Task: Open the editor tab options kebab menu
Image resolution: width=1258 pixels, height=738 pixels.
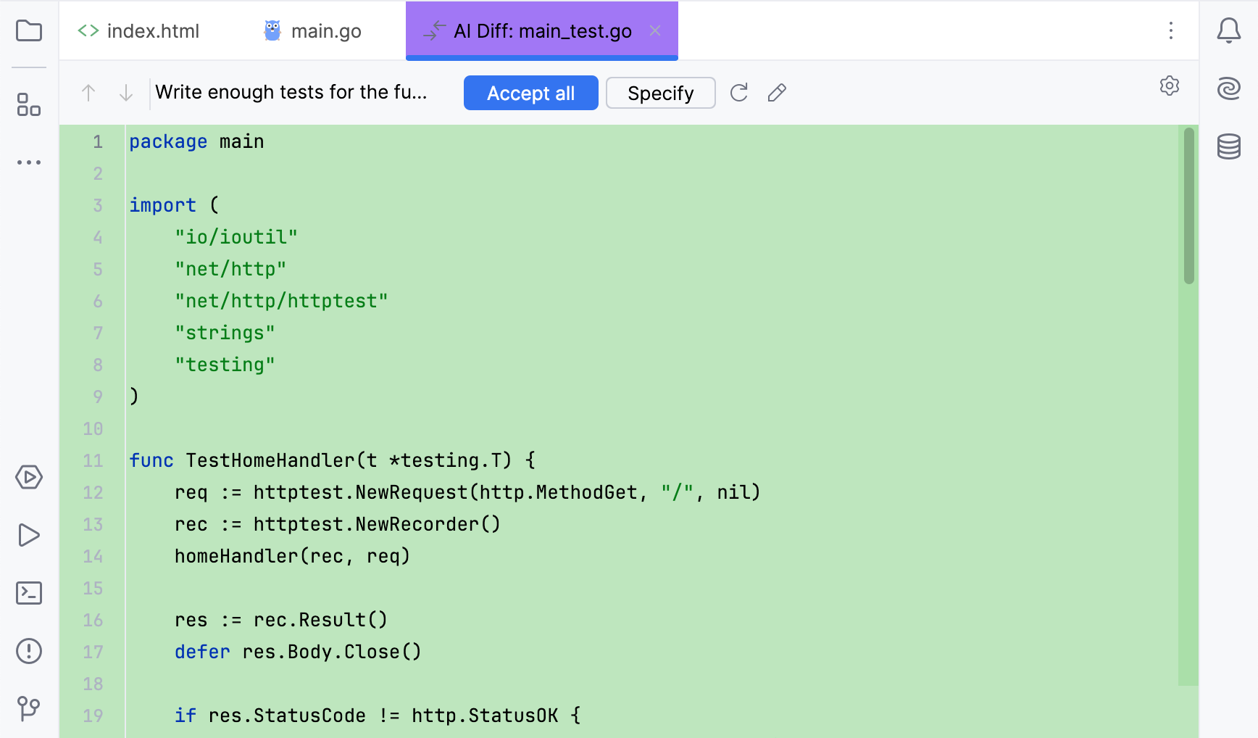Action: [1171, 31]
